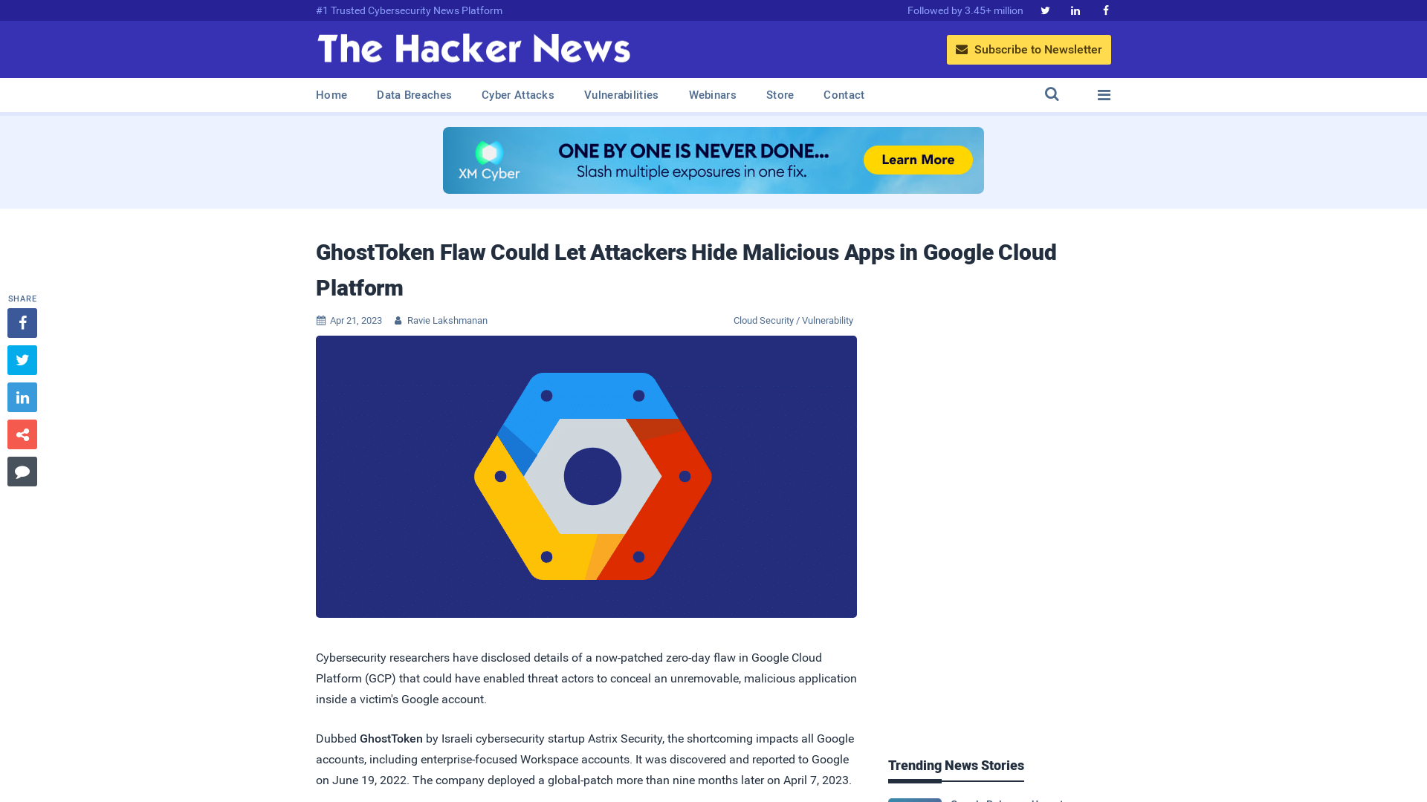Expand the XM Cyber advertisement banner
Screen dimensions: 1427x802
tap(713, 160)
